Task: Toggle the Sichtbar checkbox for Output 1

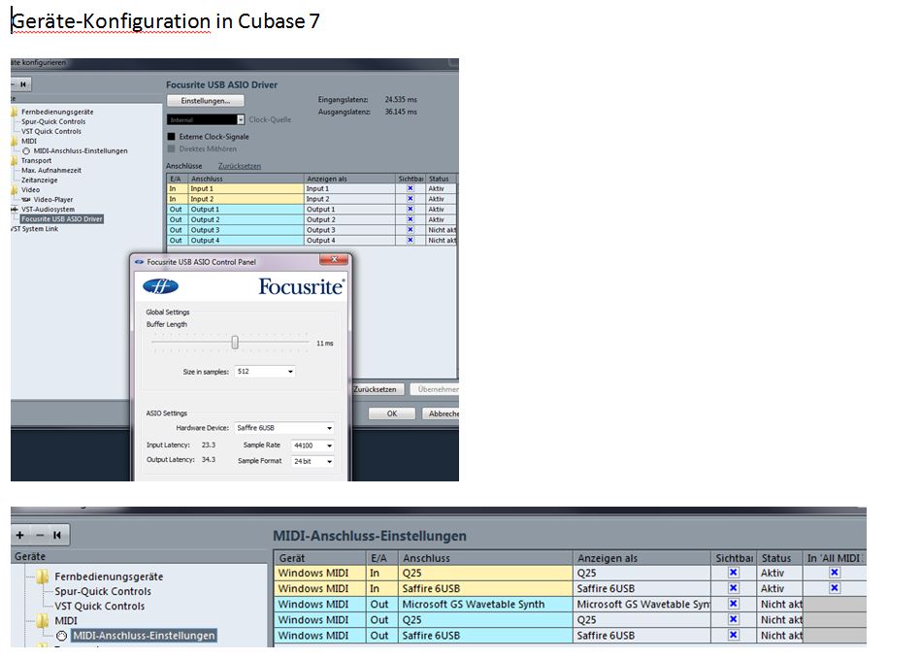Action: [410, 209]
